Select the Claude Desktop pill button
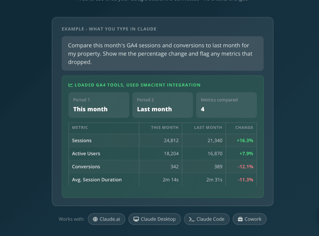 click(155, 219)
